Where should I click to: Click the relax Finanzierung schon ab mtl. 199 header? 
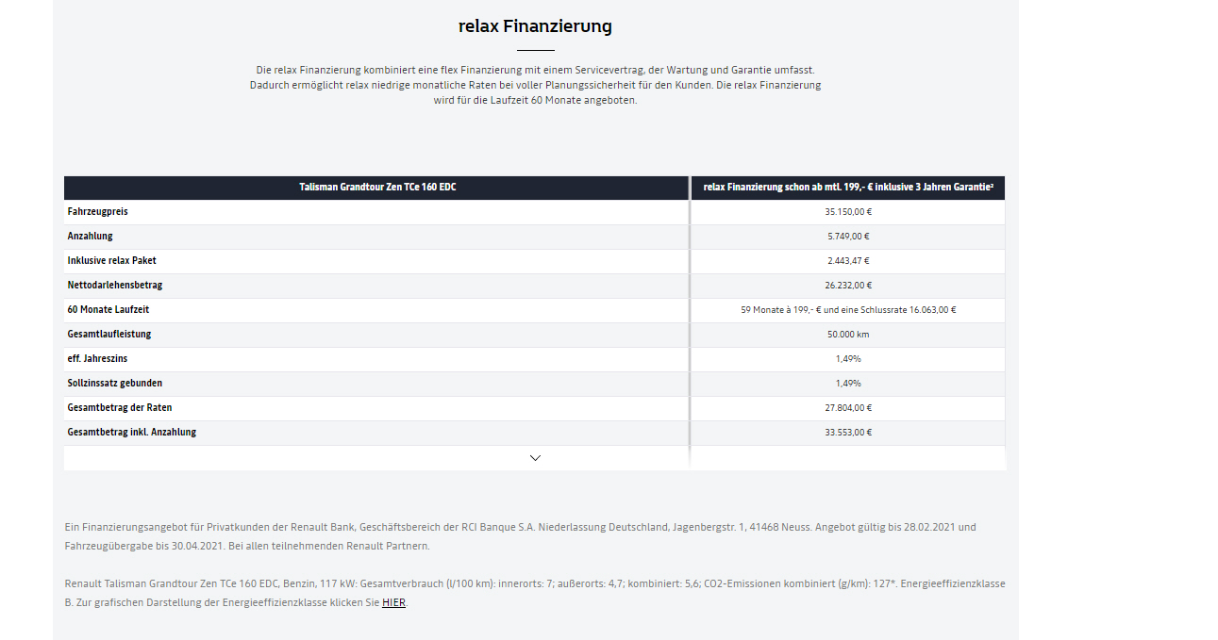click(848, 188)
